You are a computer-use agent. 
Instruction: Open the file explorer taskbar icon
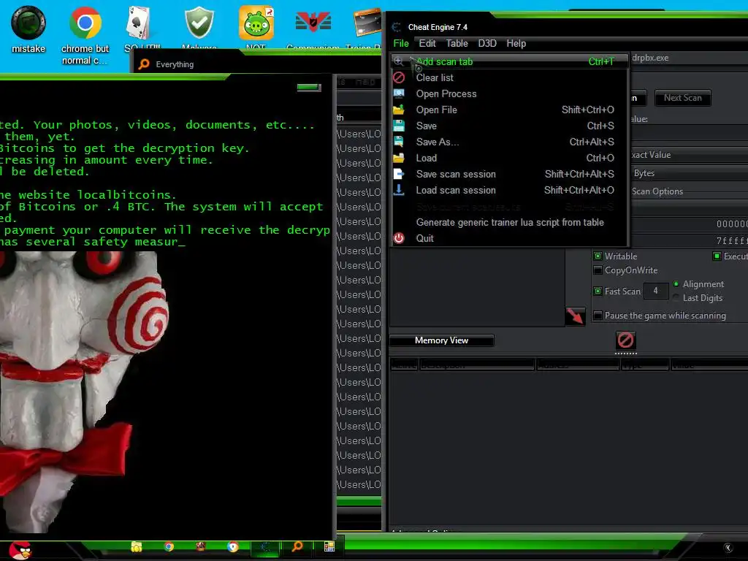pos(137,546)
